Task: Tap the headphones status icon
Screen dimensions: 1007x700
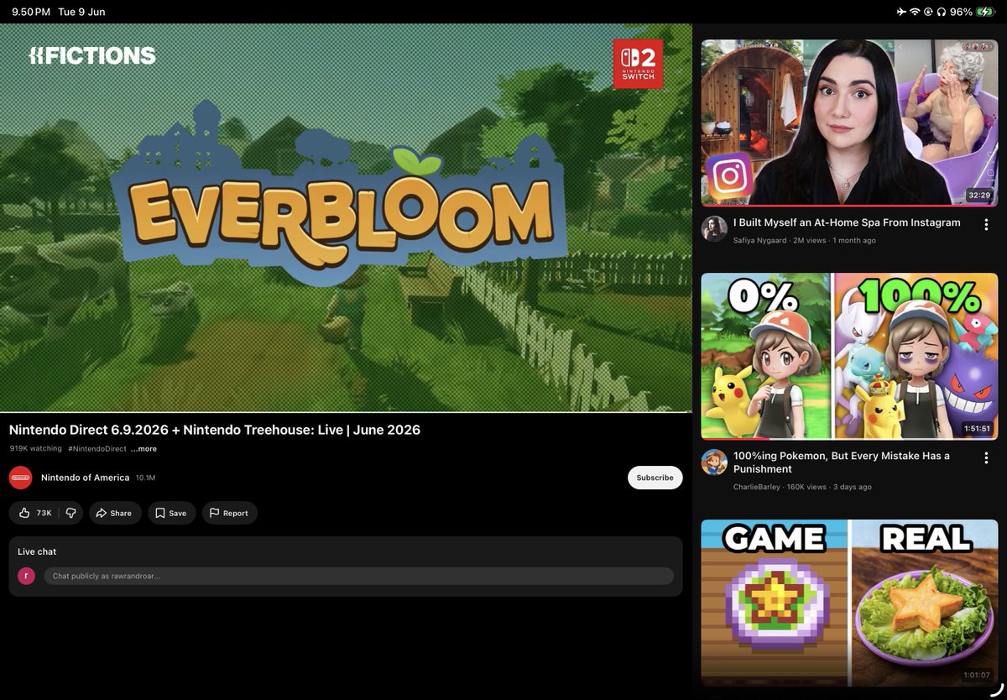Action: point(942,12)
